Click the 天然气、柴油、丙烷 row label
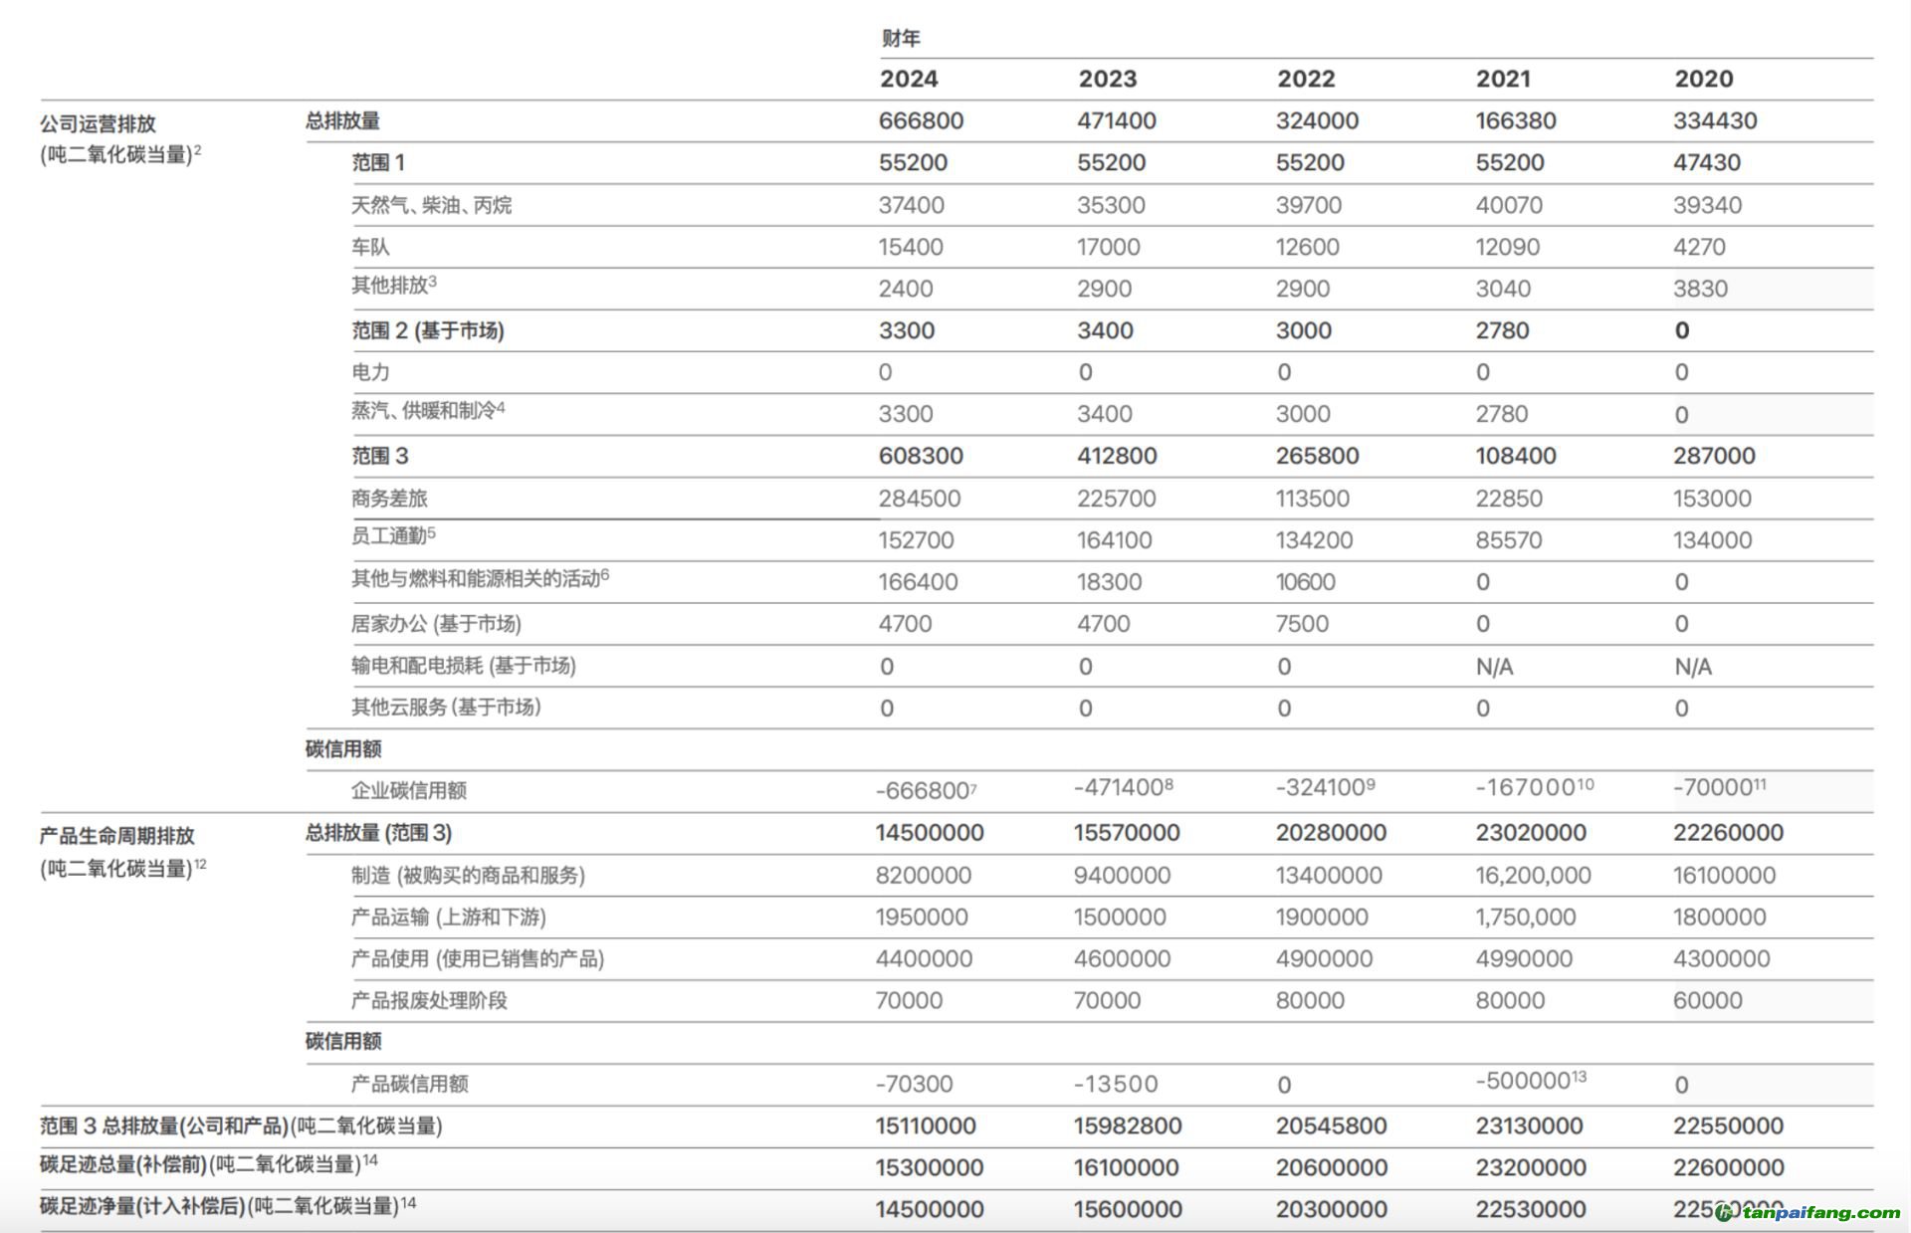Viewport: 1911px width, 1233px height. 431,205
